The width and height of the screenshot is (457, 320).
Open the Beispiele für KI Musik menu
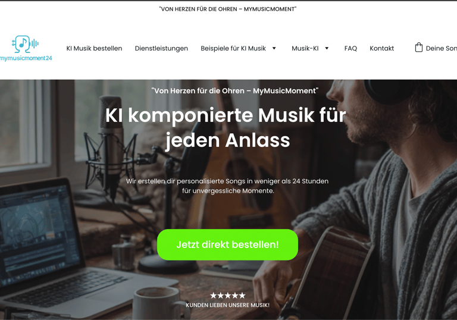233,48
